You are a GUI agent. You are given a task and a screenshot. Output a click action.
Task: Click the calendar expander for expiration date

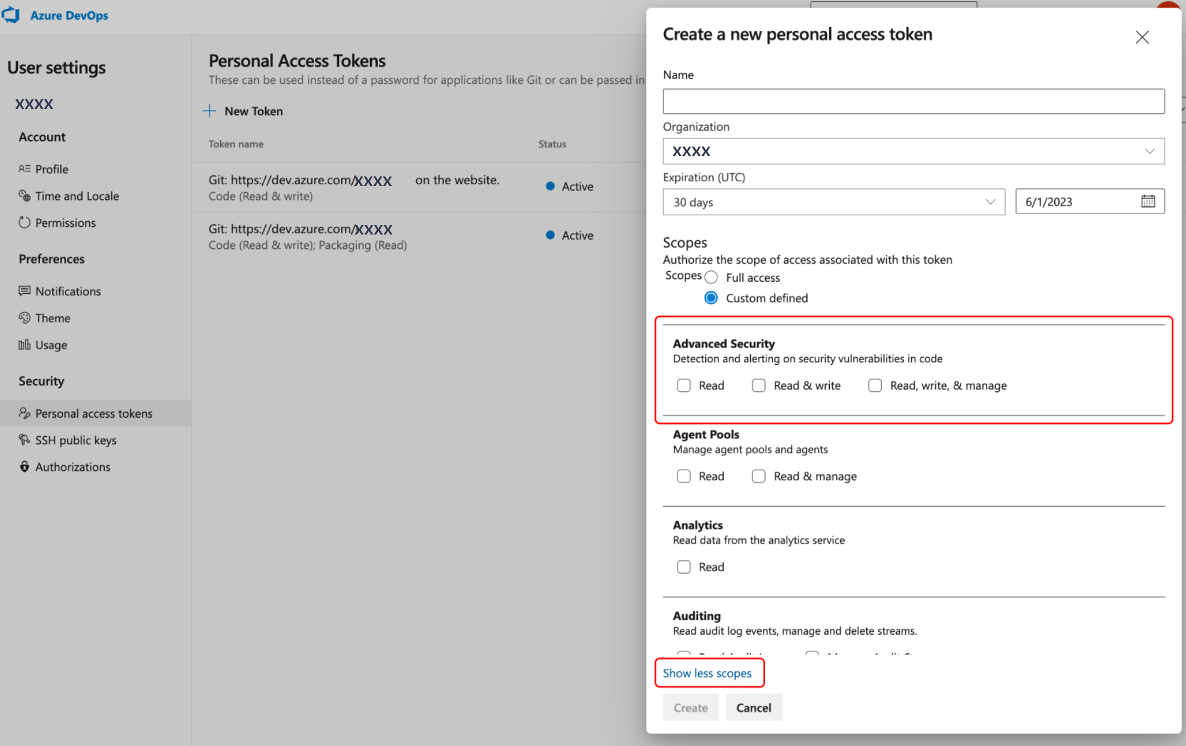point(1149,201)
